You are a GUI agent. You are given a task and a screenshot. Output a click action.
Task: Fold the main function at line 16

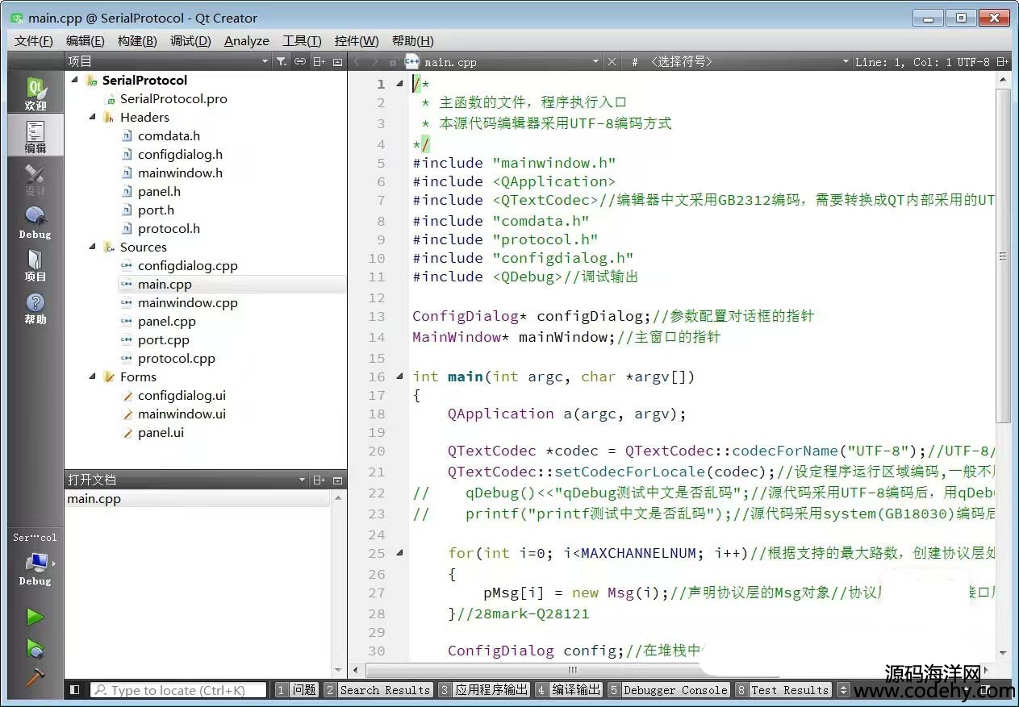coord(400,376)
